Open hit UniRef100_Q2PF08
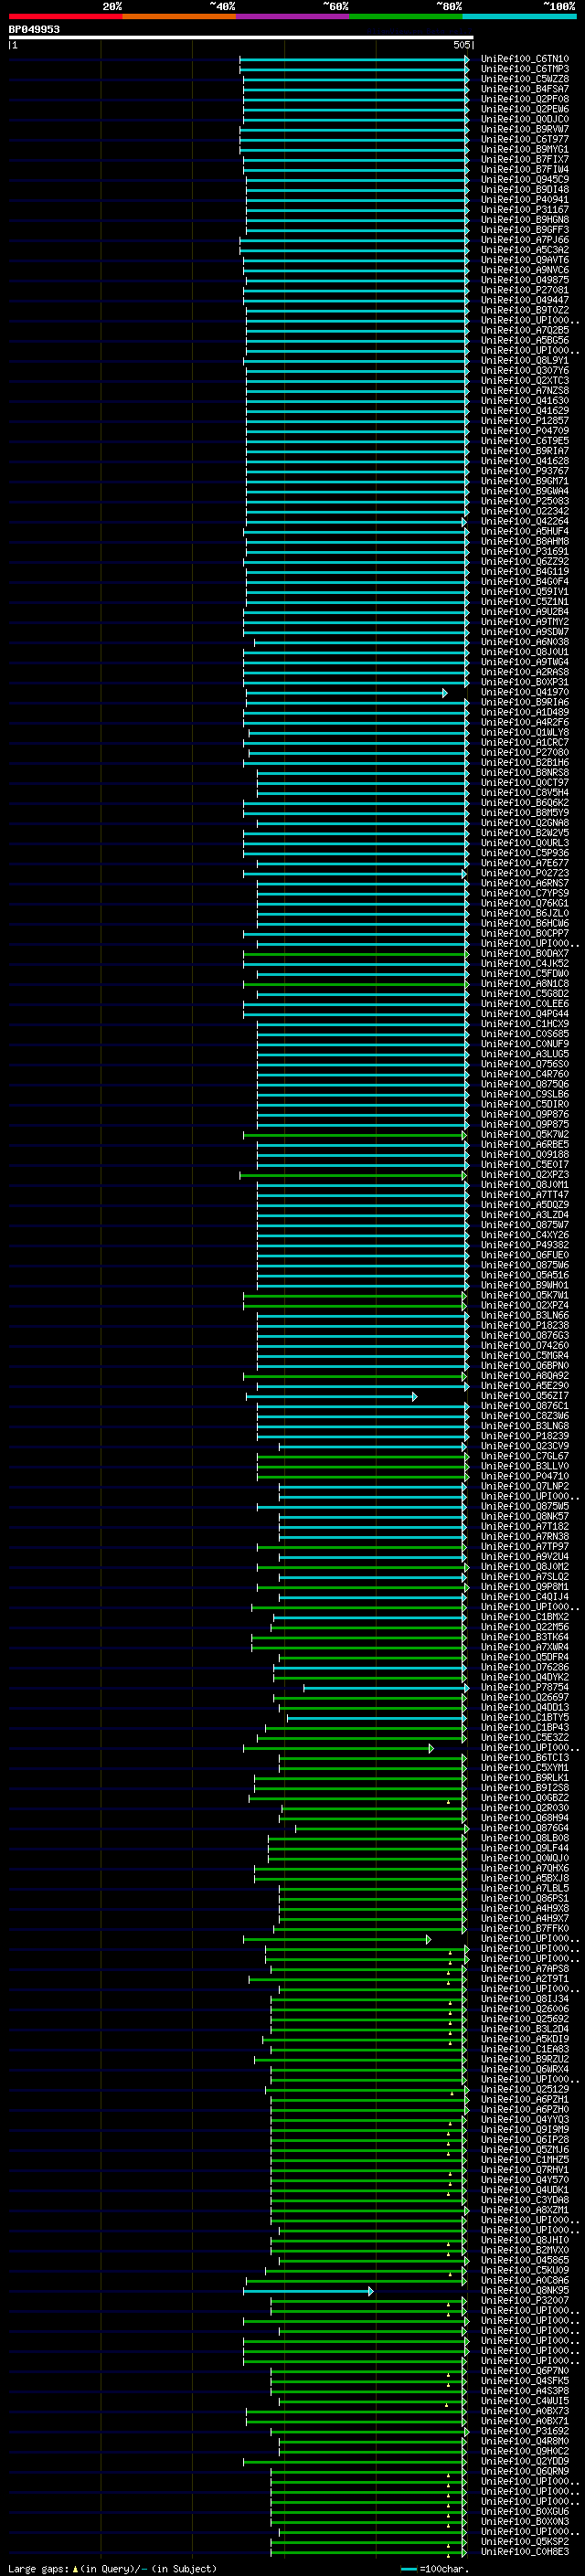585x2576 pixels. 524,99
